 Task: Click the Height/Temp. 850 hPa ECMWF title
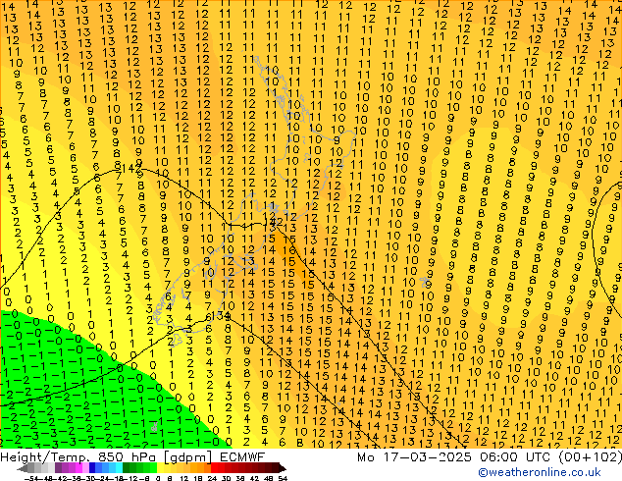coord(132,456)
